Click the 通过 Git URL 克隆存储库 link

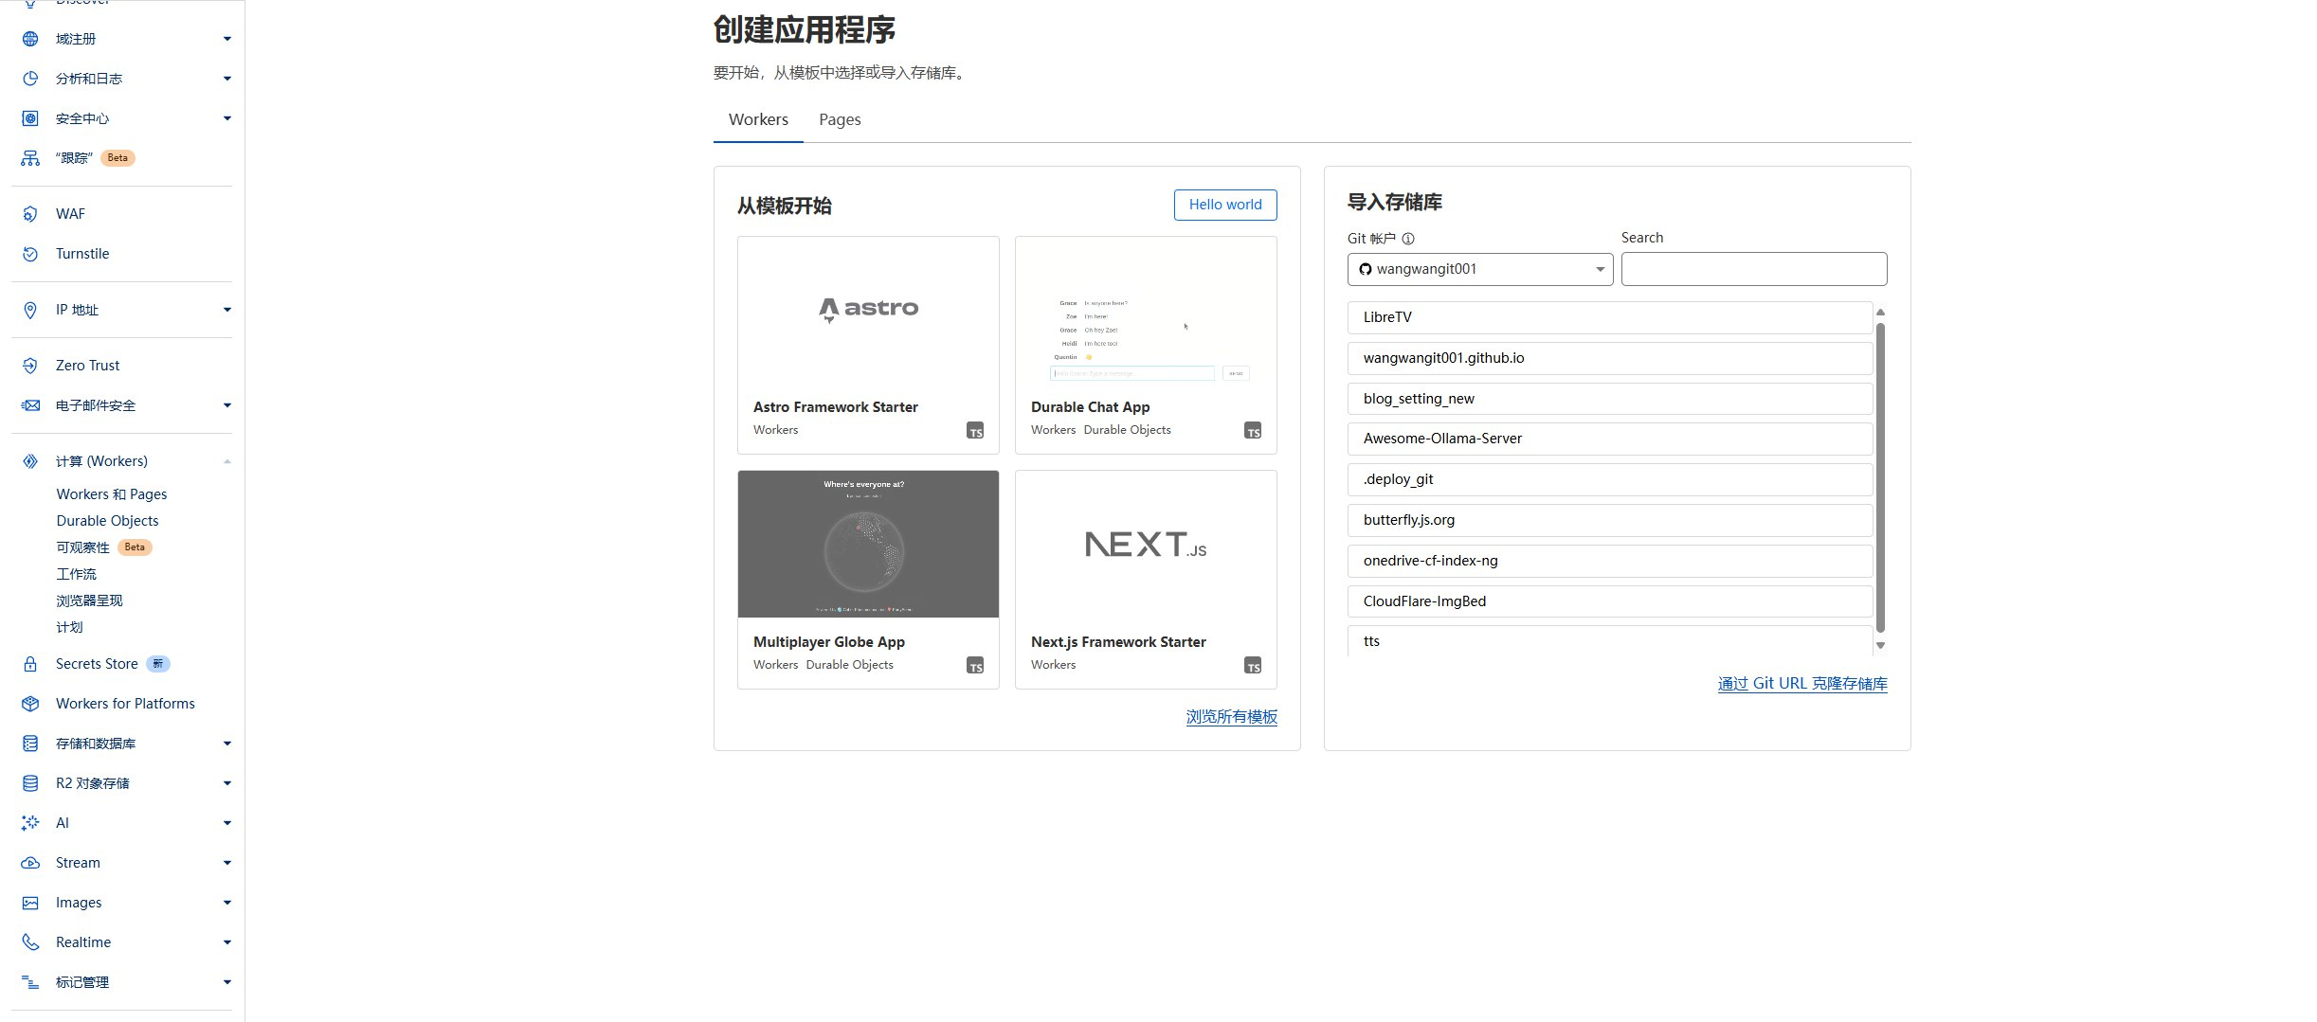[1801, 684]
